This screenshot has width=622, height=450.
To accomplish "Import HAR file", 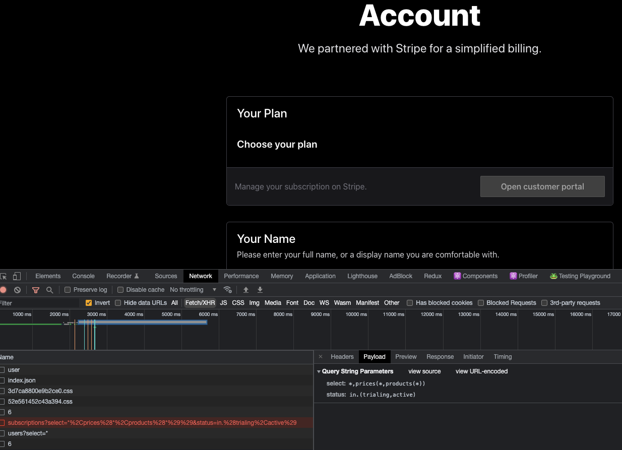I will pos(245,290).
